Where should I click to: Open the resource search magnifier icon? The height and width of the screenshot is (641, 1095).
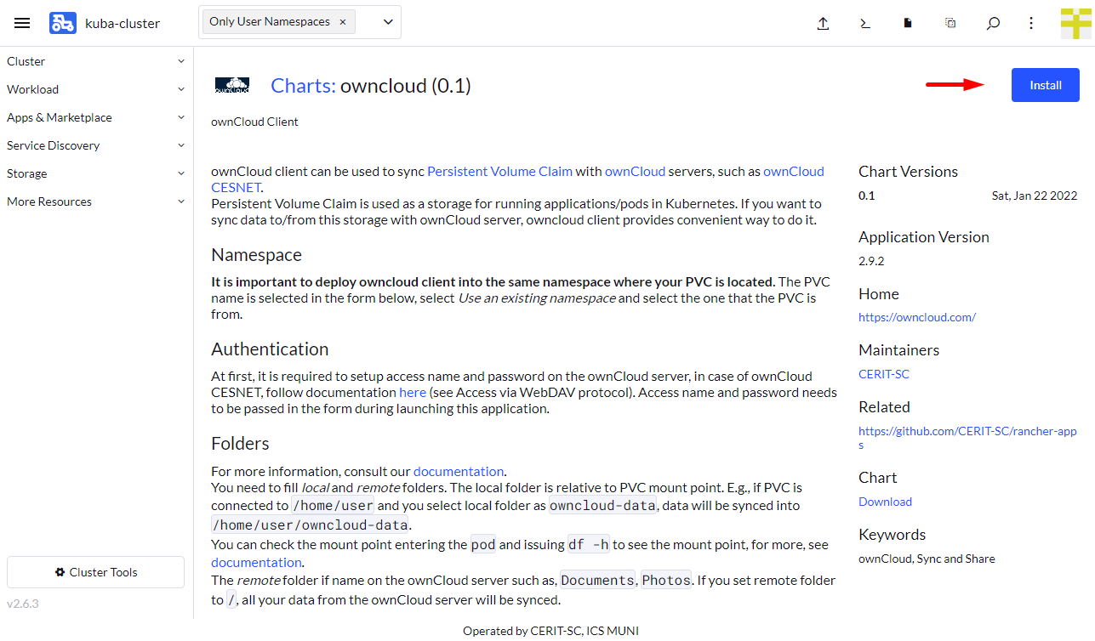click(993, 23)
